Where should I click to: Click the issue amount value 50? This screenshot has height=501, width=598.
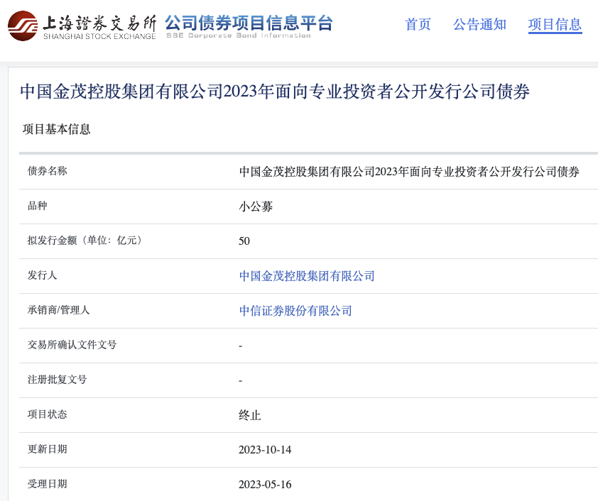click(244, 241)
